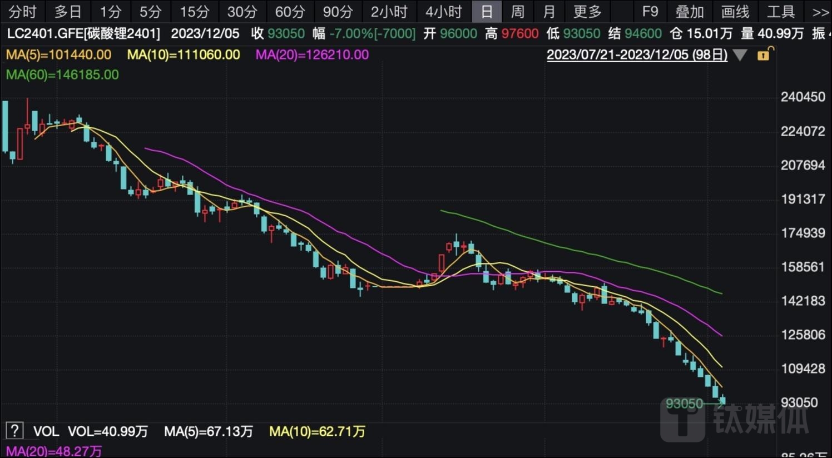
Task: Switch to 60分 interval chart
Action: click(290, 12)
